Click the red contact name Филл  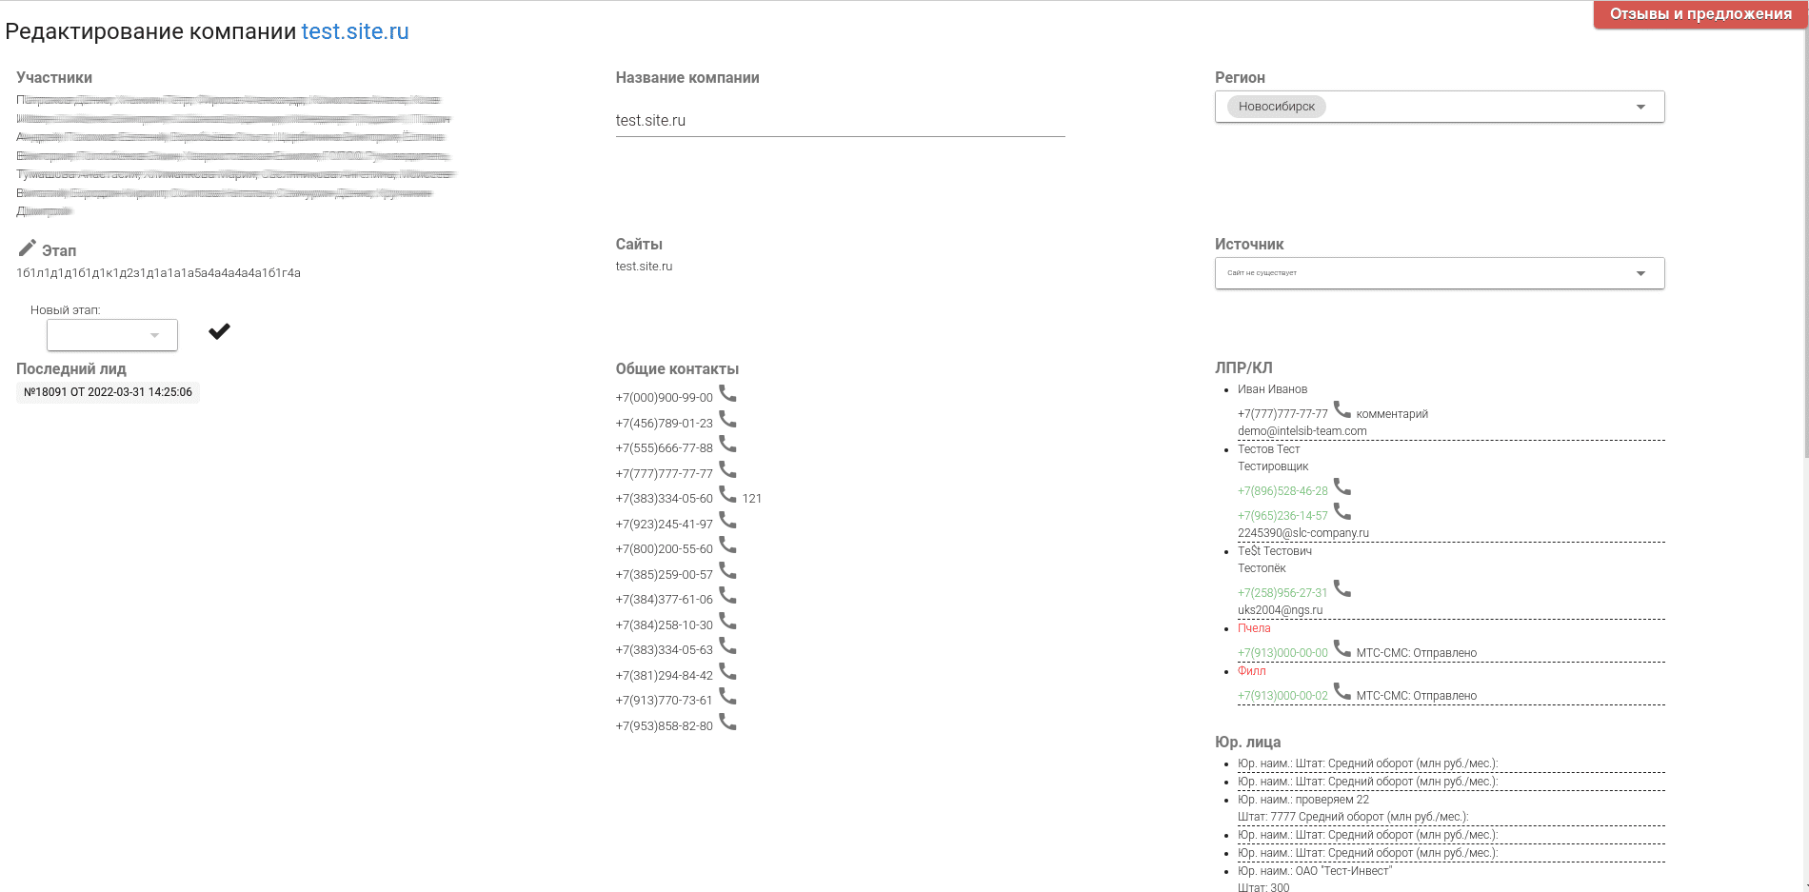click(1251, 671)
